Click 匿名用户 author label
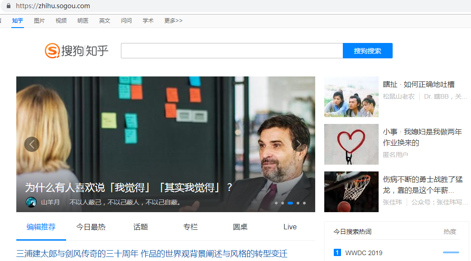 [395, 155]
